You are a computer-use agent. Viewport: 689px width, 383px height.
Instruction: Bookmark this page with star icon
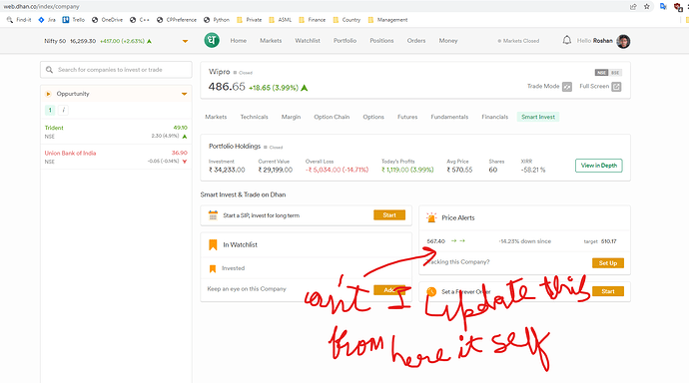tap(647, 7)
